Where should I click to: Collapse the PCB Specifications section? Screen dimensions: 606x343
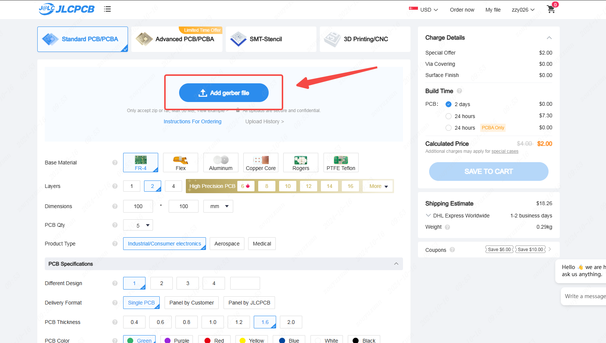(396, 264)
